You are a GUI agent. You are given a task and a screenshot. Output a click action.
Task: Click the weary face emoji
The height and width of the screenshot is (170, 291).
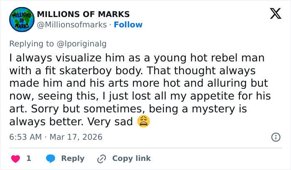[143, 121]
